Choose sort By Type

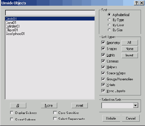coord(109,20)
